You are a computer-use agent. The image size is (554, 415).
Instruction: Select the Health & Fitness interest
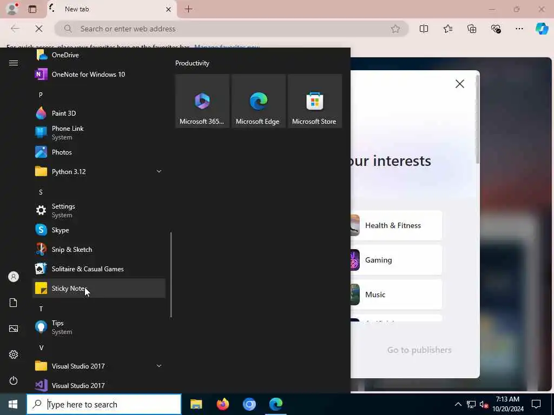pyautogui.click(x=396, y=225)
